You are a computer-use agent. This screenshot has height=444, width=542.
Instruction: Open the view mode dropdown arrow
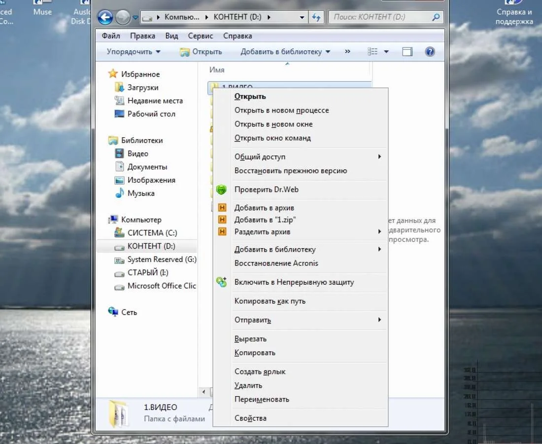(x=386, y=52)
